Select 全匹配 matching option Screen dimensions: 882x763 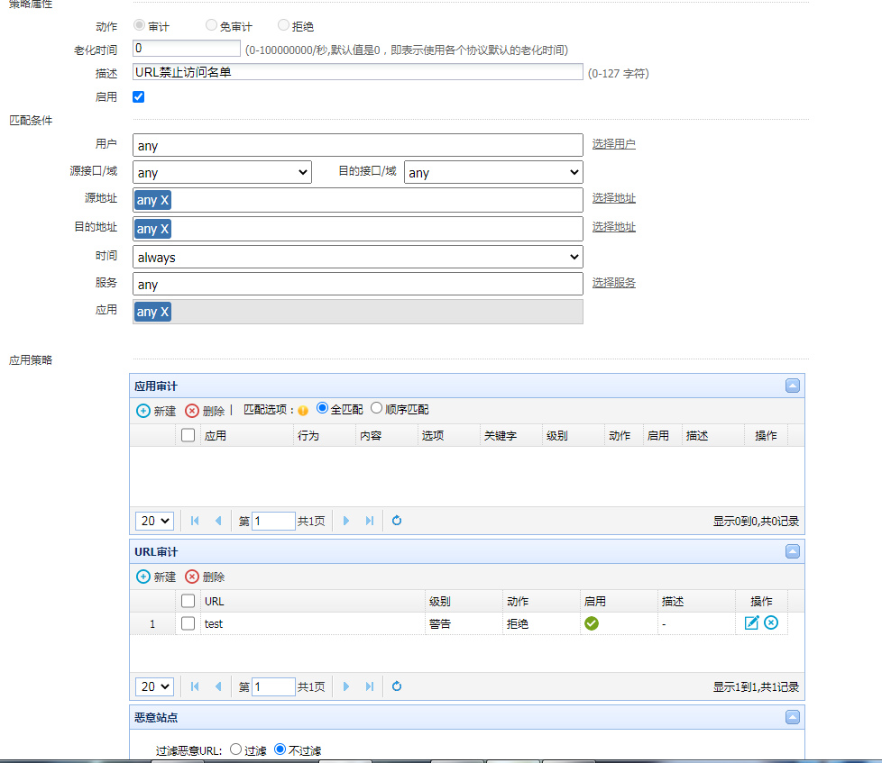coord(322,408)
